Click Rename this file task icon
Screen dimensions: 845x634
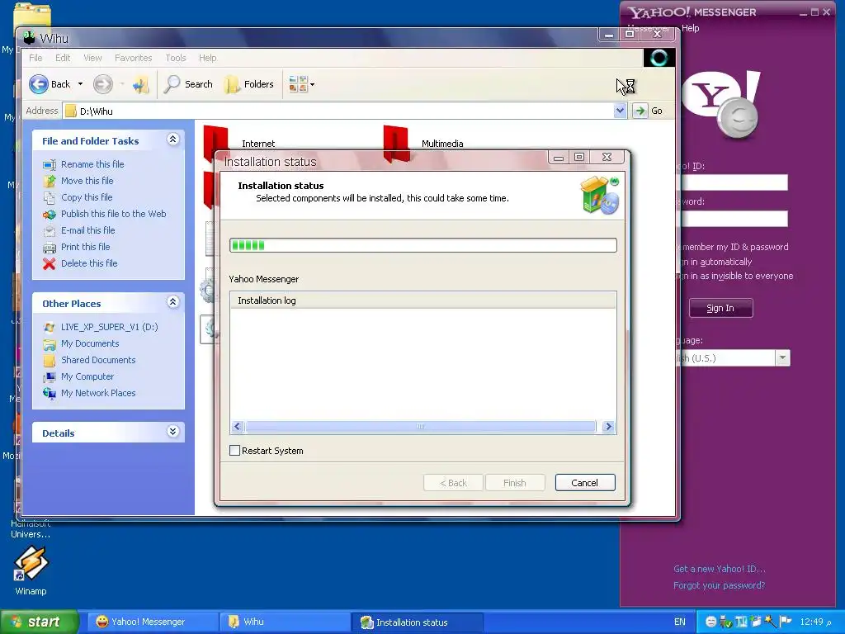(49, 164)
